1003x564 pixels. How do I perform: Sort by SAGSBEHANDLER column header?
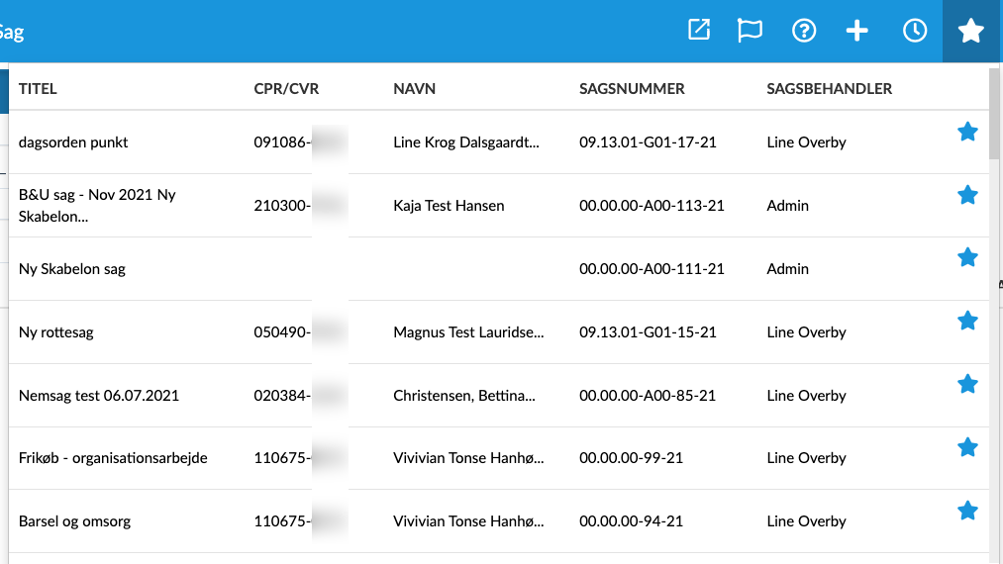click(x=829, y=89)
